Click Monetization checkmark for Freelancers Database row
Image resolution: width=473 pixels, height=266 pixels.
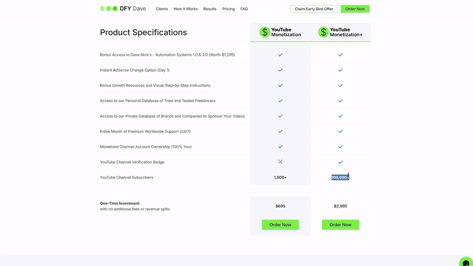point(280,101)
